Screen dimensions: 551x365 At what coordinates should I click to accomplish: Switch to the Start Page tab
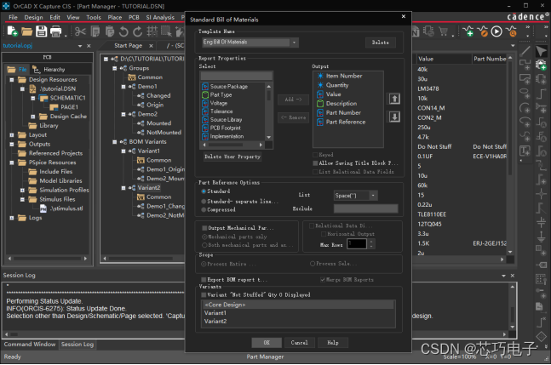point(129,46)
